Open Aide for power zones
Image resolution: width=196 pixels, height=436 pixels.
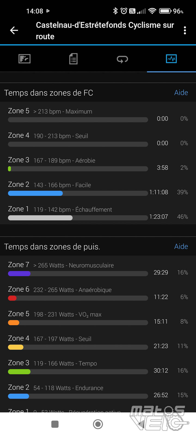click(181, 246)
